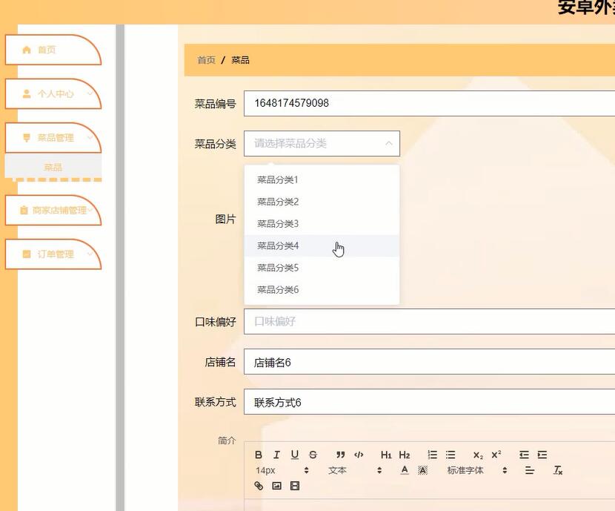Open the 商家店铺管理 section
Viewport: 615px width, 511px height.
click(x=53, y=210)
